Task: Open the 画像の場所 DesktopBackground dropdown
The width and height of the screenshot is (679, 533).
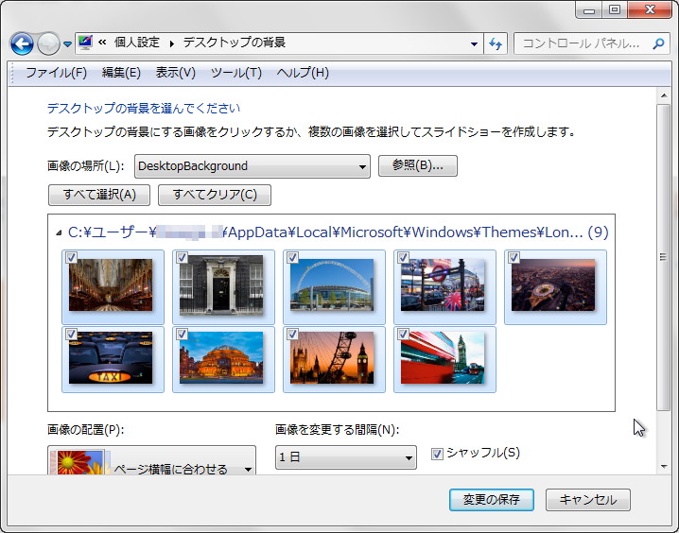Action: pos(252,166)
